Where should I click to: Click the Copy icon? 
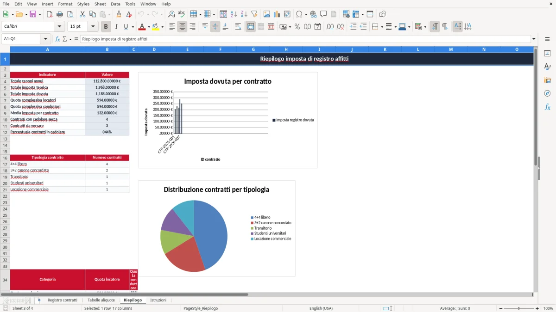(93, 14)
